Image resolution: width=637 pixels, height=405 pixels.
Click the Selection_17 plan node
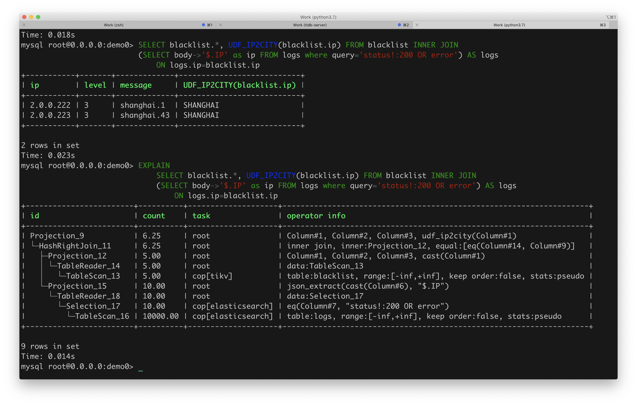point(93,306)
